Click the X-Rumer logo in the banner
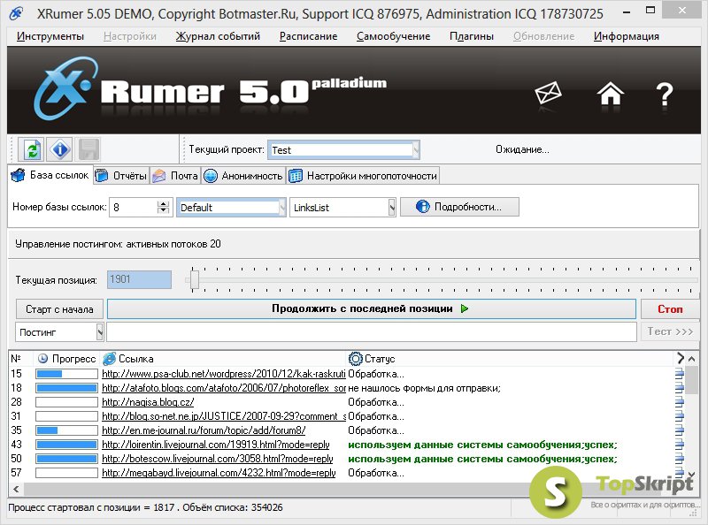 tap(65, 88)
